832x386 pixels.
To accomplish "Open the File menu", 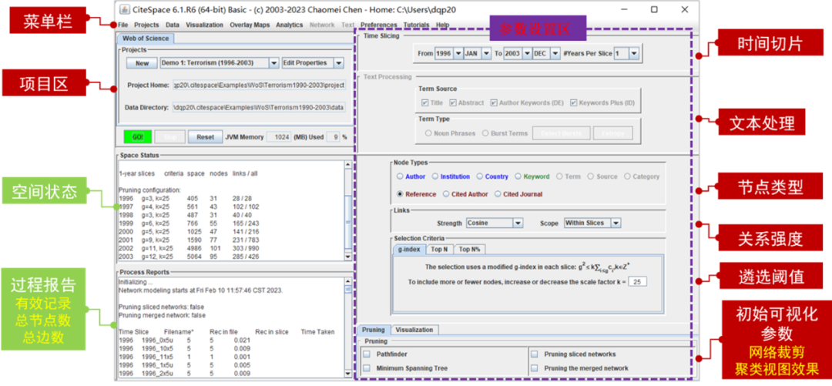I will (123, 25).
